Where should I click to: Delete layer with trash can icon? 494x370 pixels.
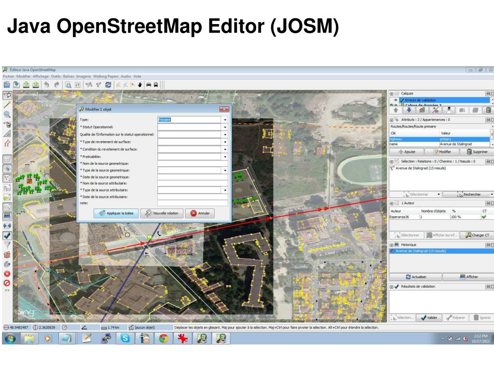(x=488, y=110)
